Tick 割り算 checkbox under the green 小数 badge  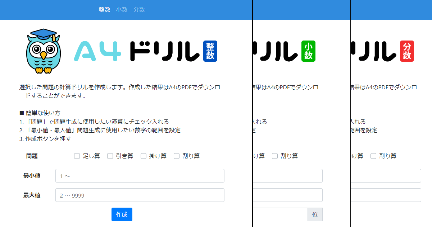(275, 156)
